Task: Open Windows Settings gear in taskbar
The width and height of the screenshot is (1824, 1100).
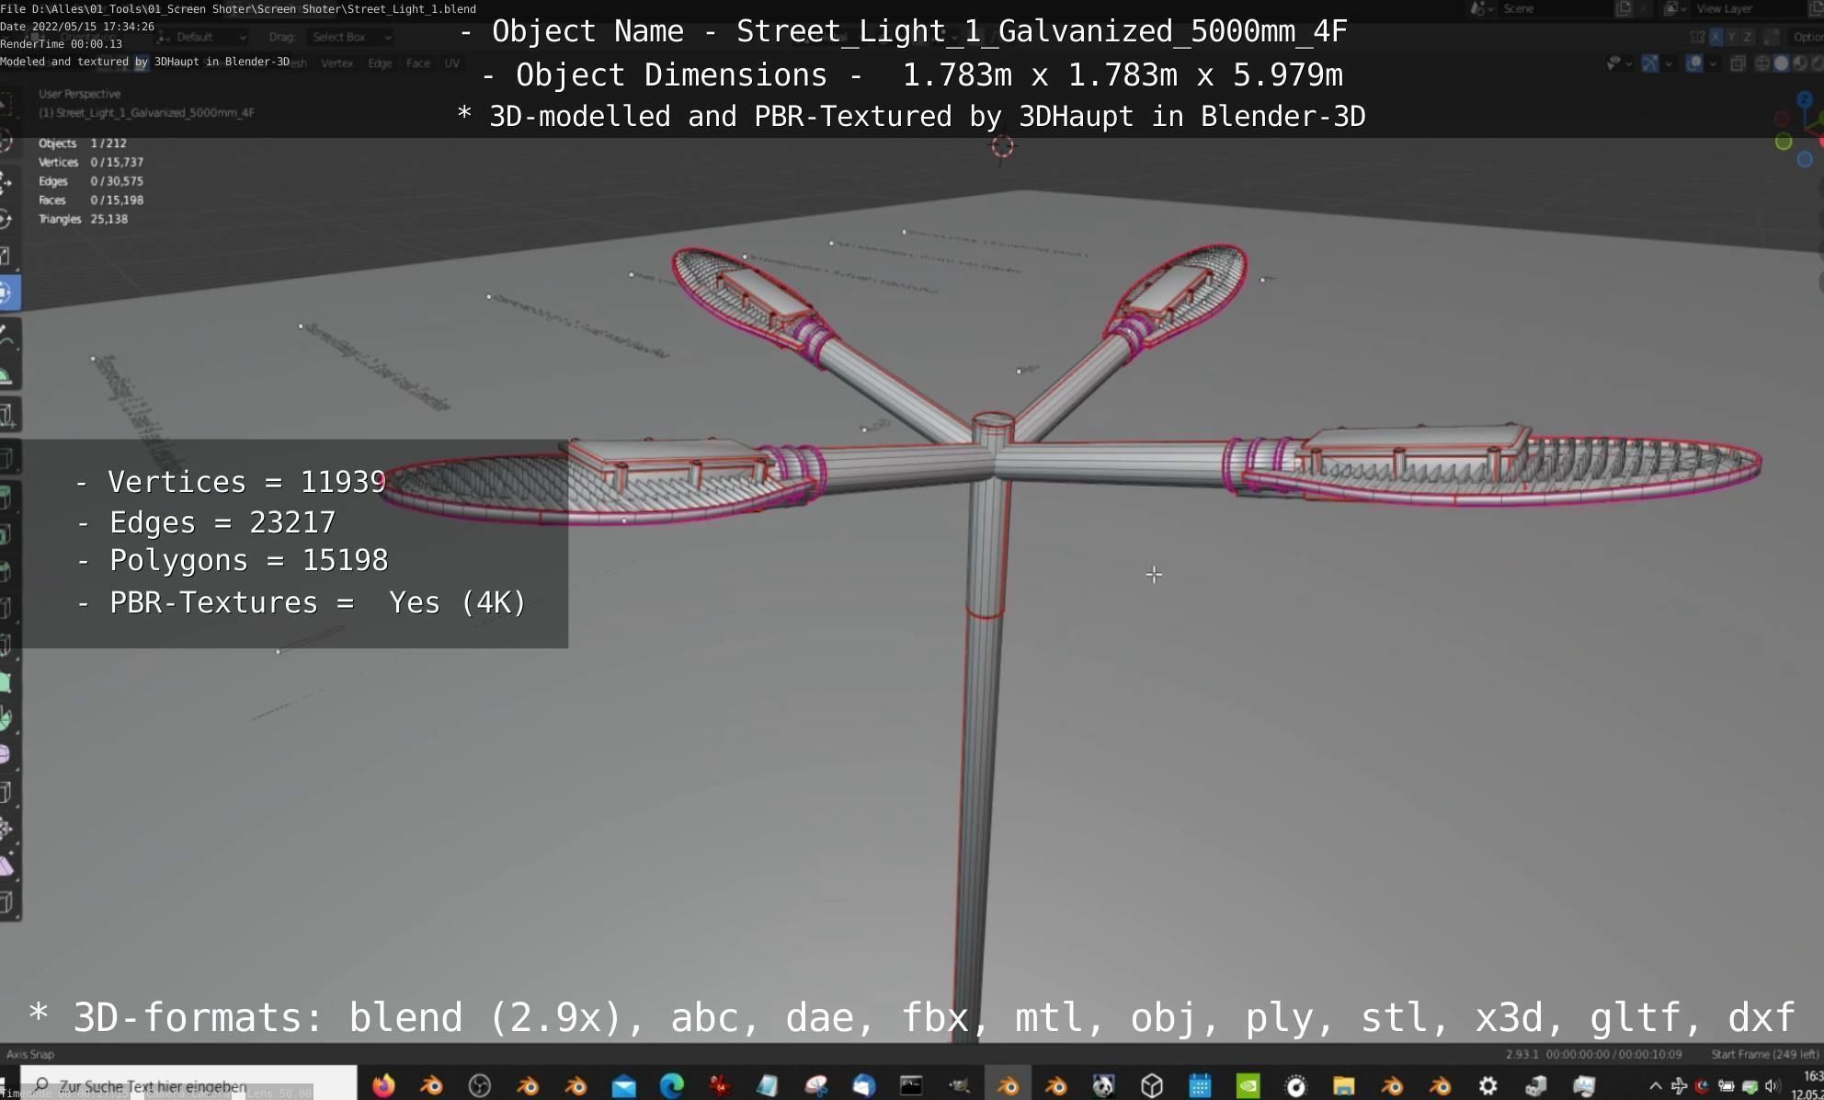Action: (x=1488, y=1085)
